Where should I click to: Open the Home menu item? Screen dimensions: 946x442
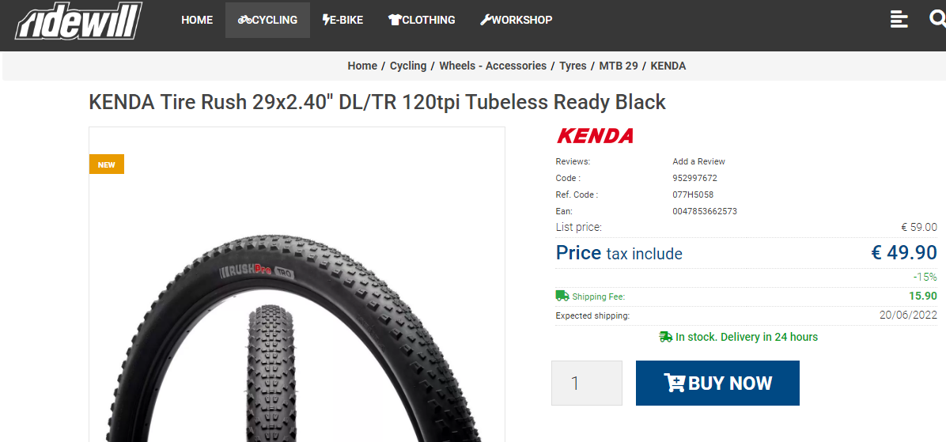[197, 20]
